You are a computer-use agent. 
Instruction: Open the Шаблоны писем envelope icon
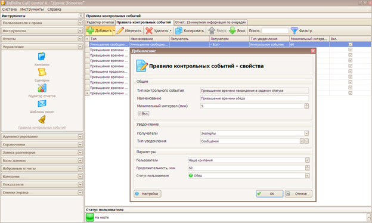pyautogui.click(x=42, y=104)
